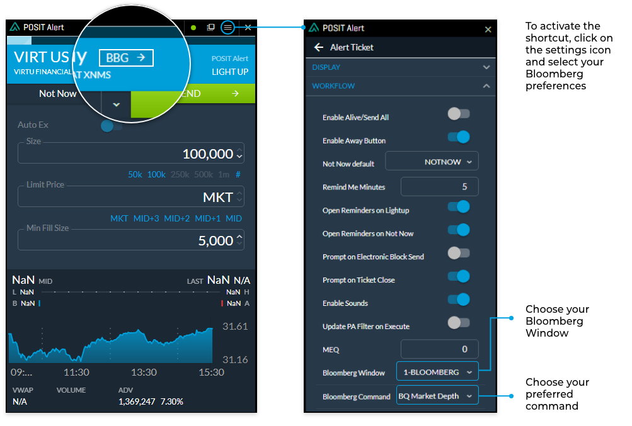This screenshot has width=632, height=426.
Task: Click the Not Now button
Action: point(58,92)
